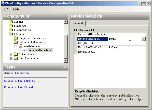
Task: Expand the Extensions tree node
Action: pos(11,54)
